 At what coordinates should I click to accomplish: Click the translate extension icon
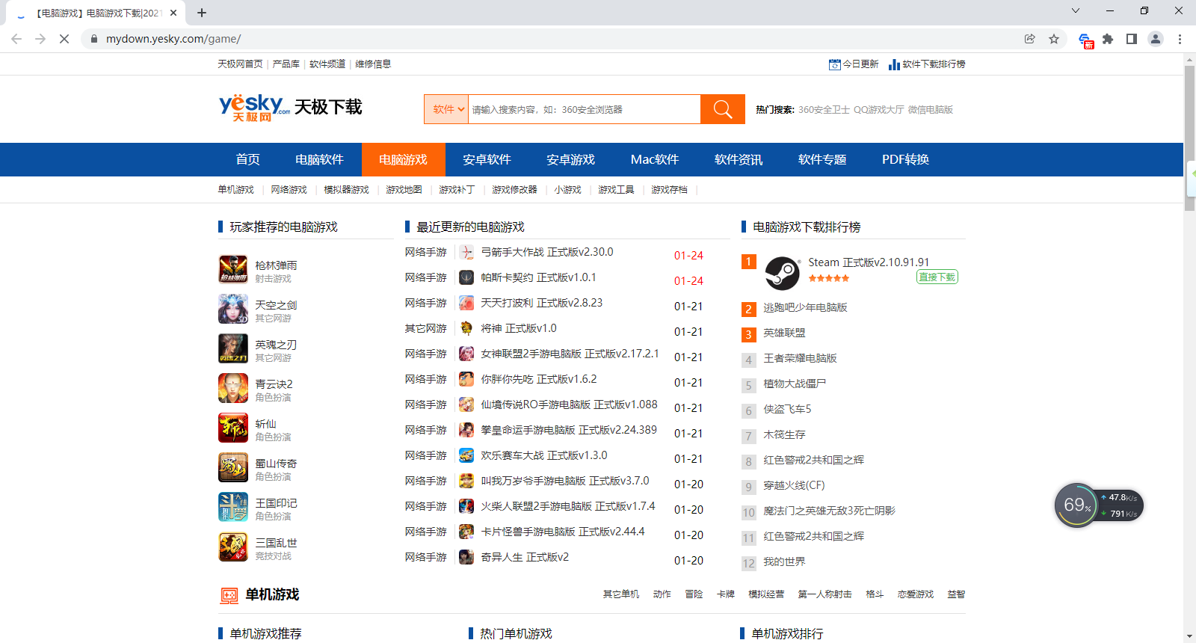pos(1085,40)
